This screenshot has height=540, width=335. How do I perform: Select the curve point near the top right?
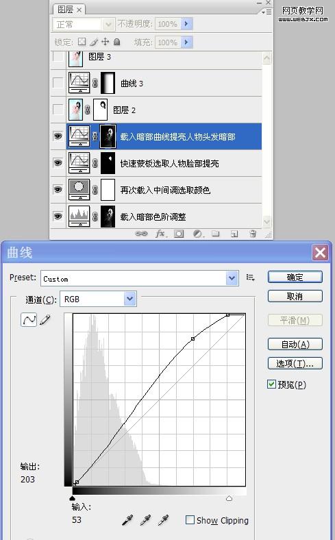click(x=227, y=315)
